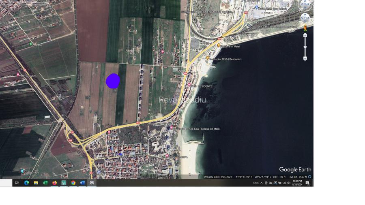Open the taskbar clock showing 12:32 PM
The height and width of the screenshot is (205, 365).
click(x=297, y=183)
